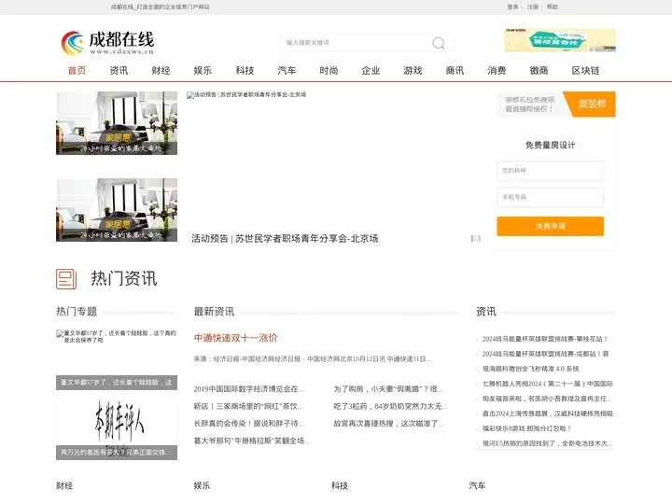Open the second 家居惠 thumbnail image
672x504 pixels.
coord(117,210)
